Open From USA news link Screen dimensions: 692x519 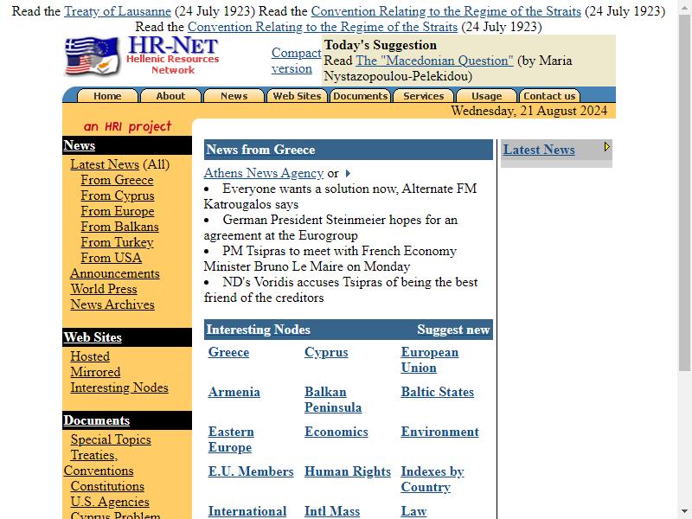click(112, 258)
